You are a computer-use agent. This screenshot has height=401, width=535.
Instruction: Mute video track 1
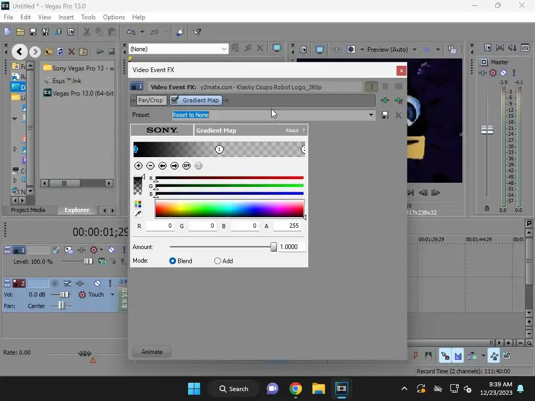pos(112,250)
